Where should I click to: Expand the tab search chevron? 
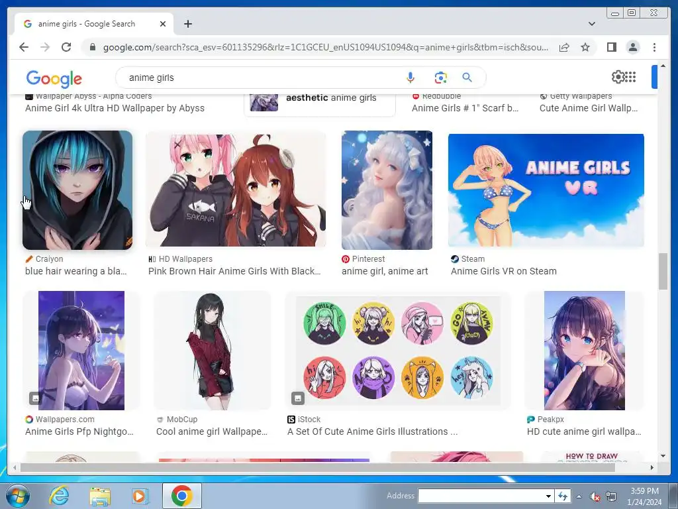(592, 24)
